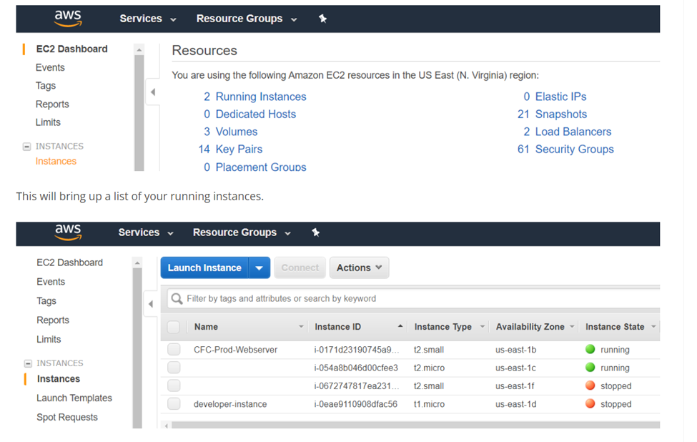This screenshot has width=697, height=442.
Task: Click the lower sidebar scroll-up arrow
Action: tap(137, 263)
